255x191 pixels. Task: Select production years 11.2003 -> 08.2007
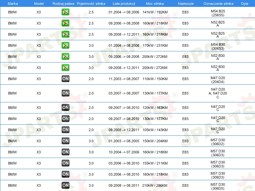[124, 79]
